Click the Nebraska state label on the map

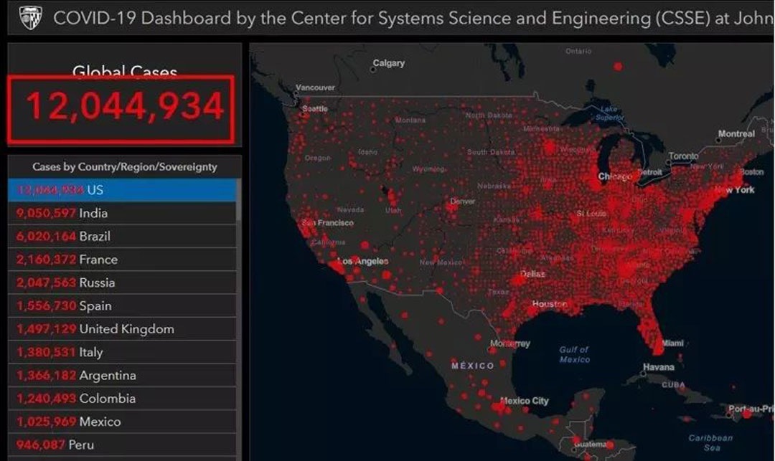point(494,186)
